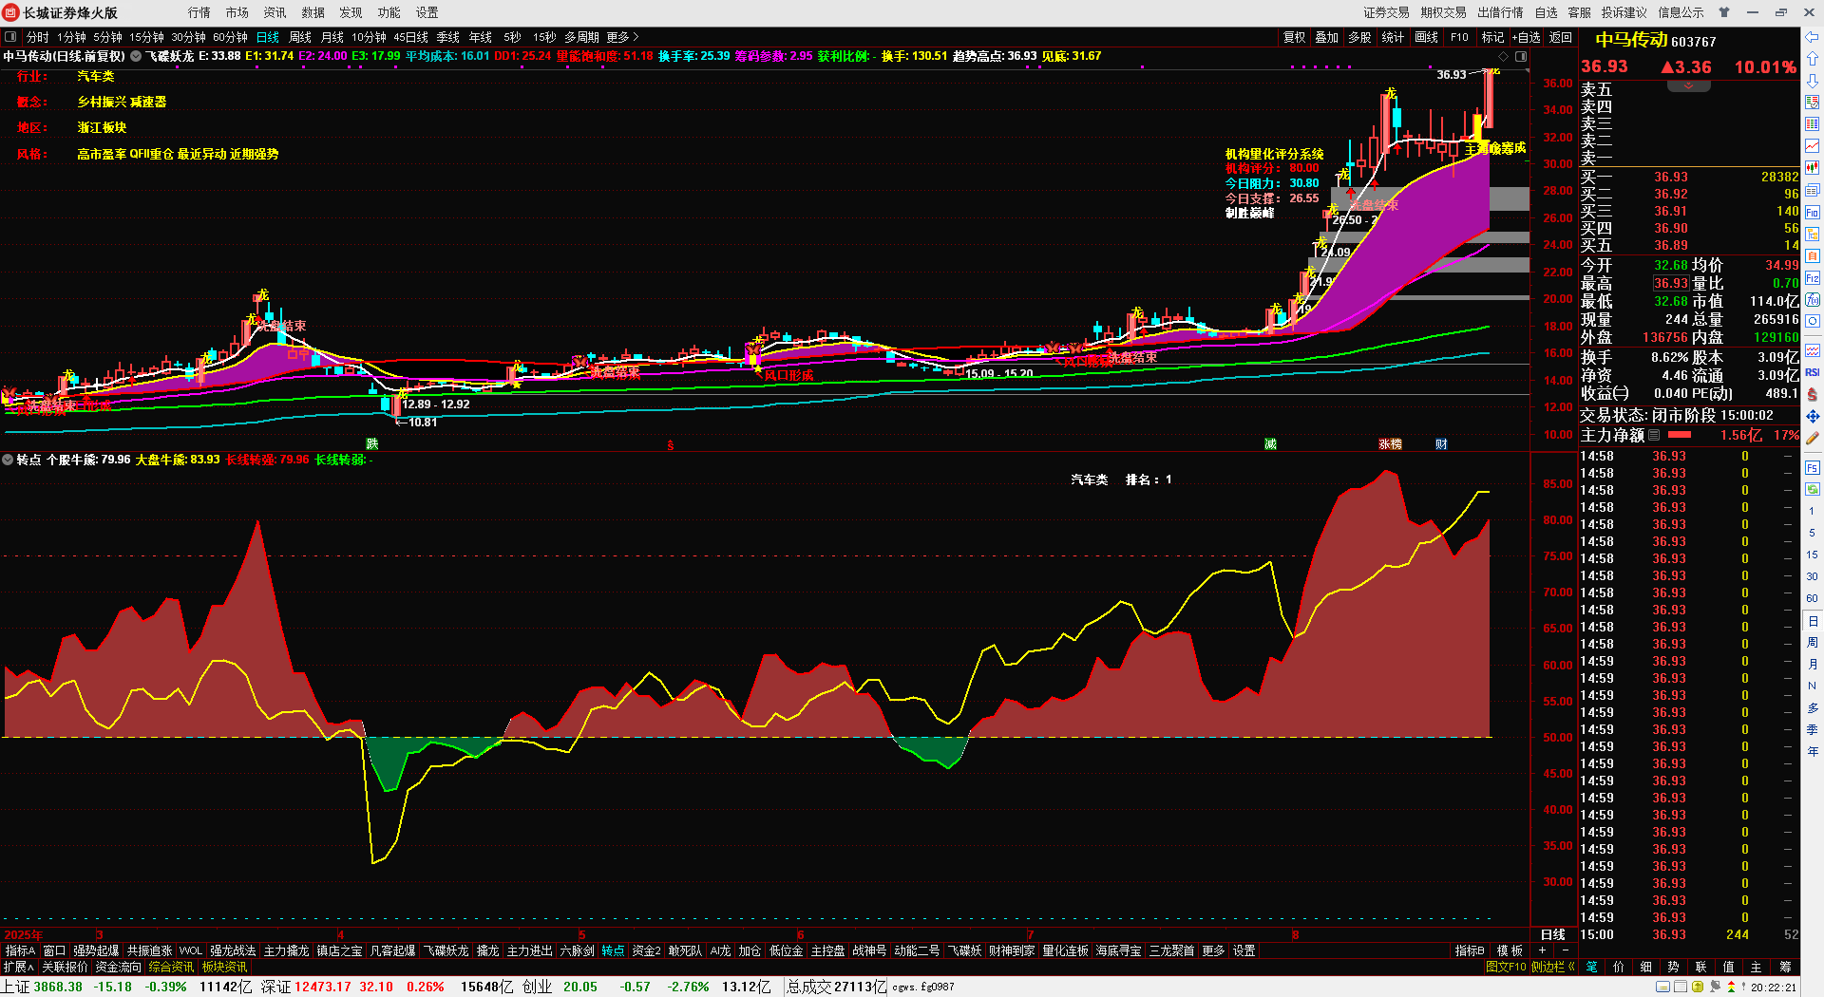Screen dimensions: 1824x997
Task: Expand the sell-order chevron under price
Action: click(x=1688, y=86)
